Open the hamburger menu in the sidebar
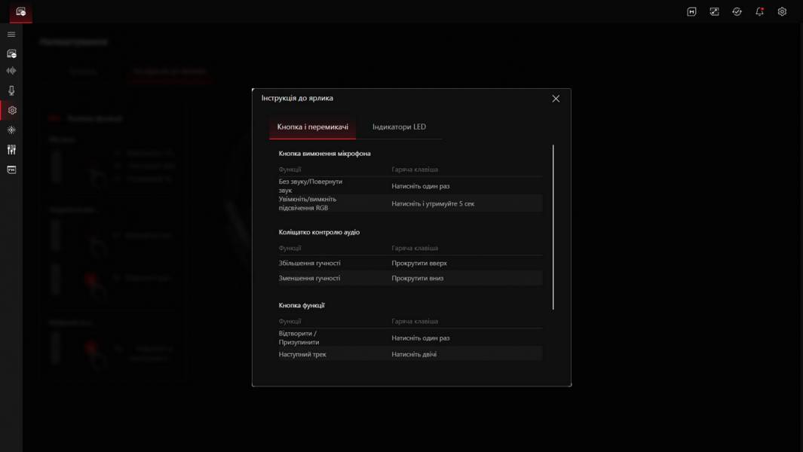 click(11, 35)
